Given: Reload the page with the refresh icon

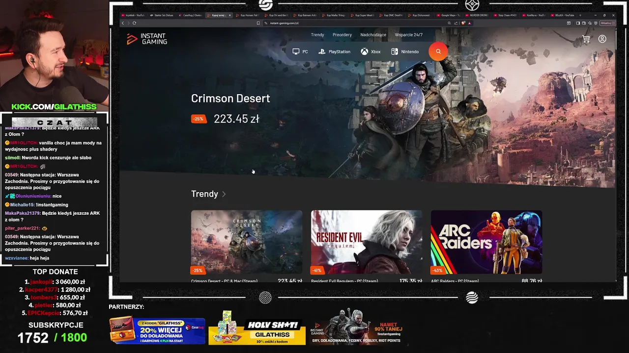Looking at the screenshot, I should click(x=134, y=23).
